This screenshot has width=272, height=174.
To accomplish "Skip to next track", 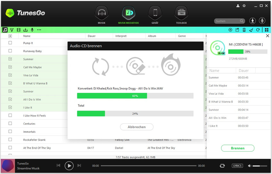I will tap(79, 165).
